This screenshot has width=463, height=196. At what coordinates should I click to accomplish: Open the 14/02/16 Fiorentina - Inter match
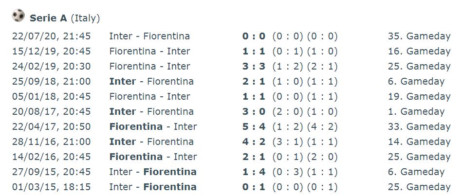click(153, 157)
